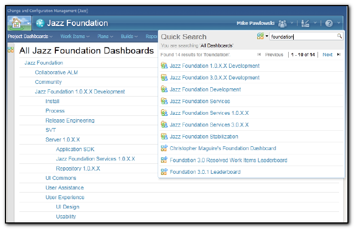This screenshot has width=354, height=229.
Task: Click the Jazz Foundation globe logo
Action: (40, 23)
